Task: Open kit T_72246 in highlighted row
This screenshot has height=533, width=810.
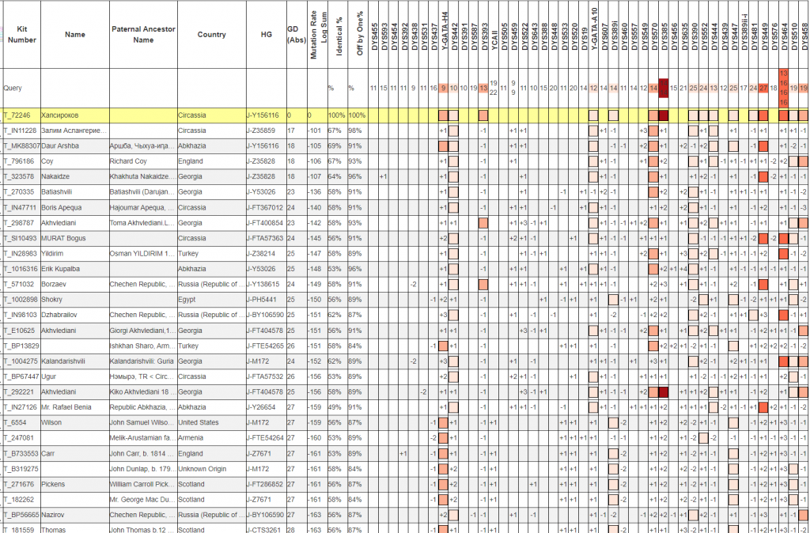Action: coord(20,115)
